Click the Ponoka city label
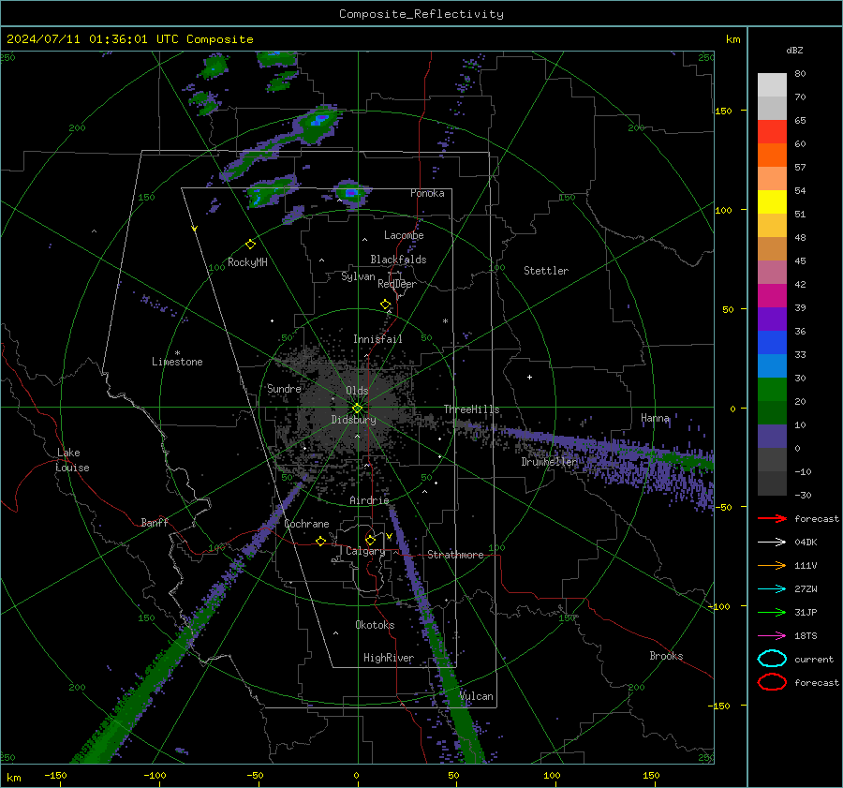 coord(427,193)
